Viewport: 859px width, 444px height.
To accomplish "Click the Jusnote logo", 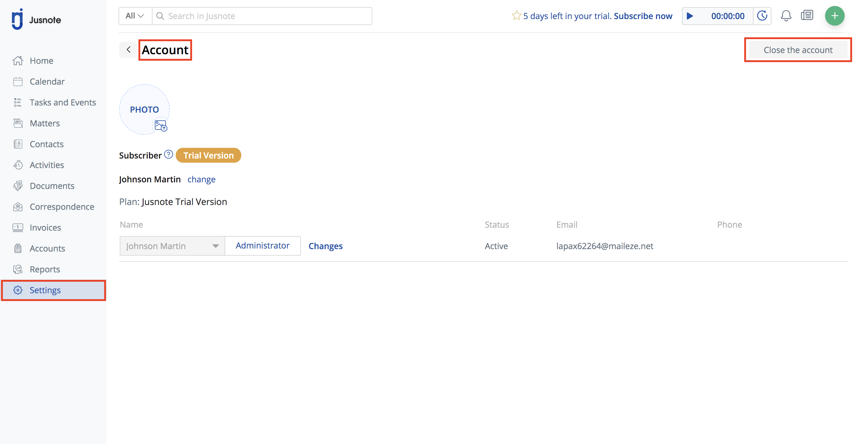I will (x=36, y=19).
